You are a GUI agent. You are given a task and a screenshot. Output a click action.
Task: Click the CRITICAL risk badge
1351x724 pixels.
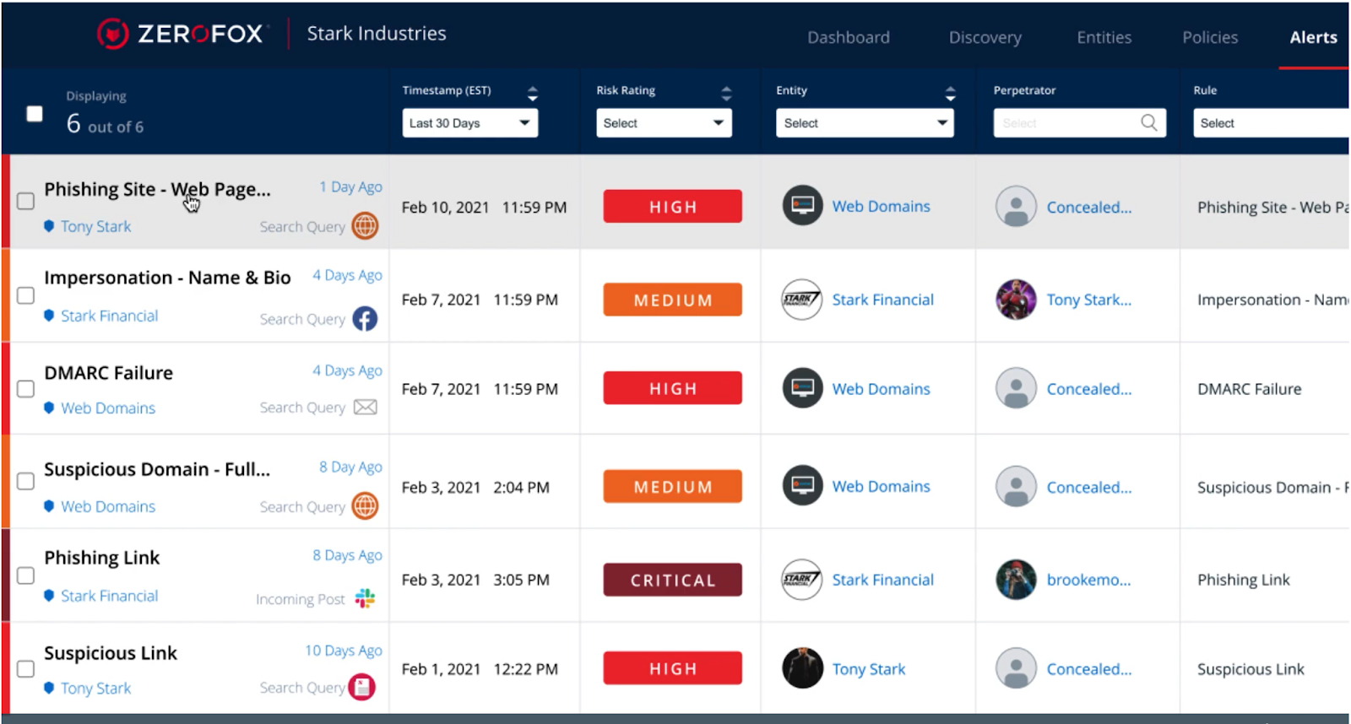(x=673, y=580)
